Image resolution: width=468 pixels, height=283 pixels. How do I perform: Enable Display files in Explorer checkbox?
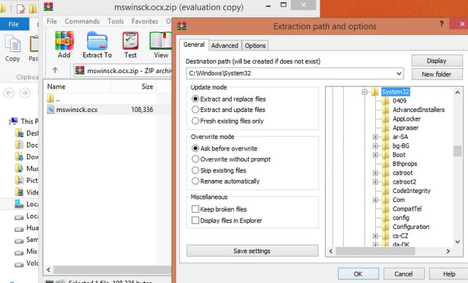coord(195,220)
